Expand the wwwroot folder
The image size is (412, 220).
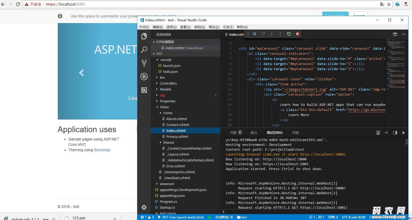pyautogui.click(x=167, y=184)
